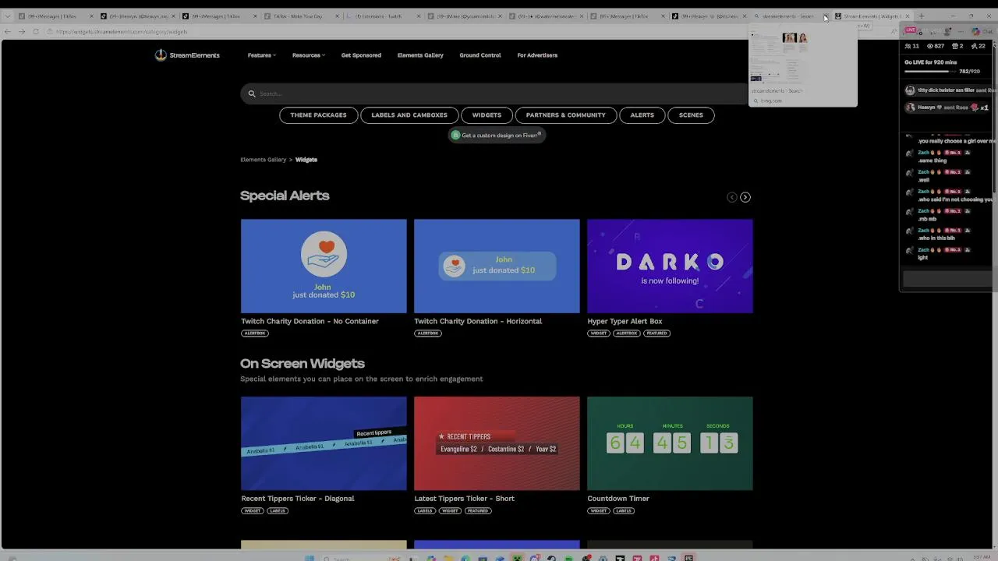Click LABELS tag under Recent Tippers Diagonal

coord(278,511)
